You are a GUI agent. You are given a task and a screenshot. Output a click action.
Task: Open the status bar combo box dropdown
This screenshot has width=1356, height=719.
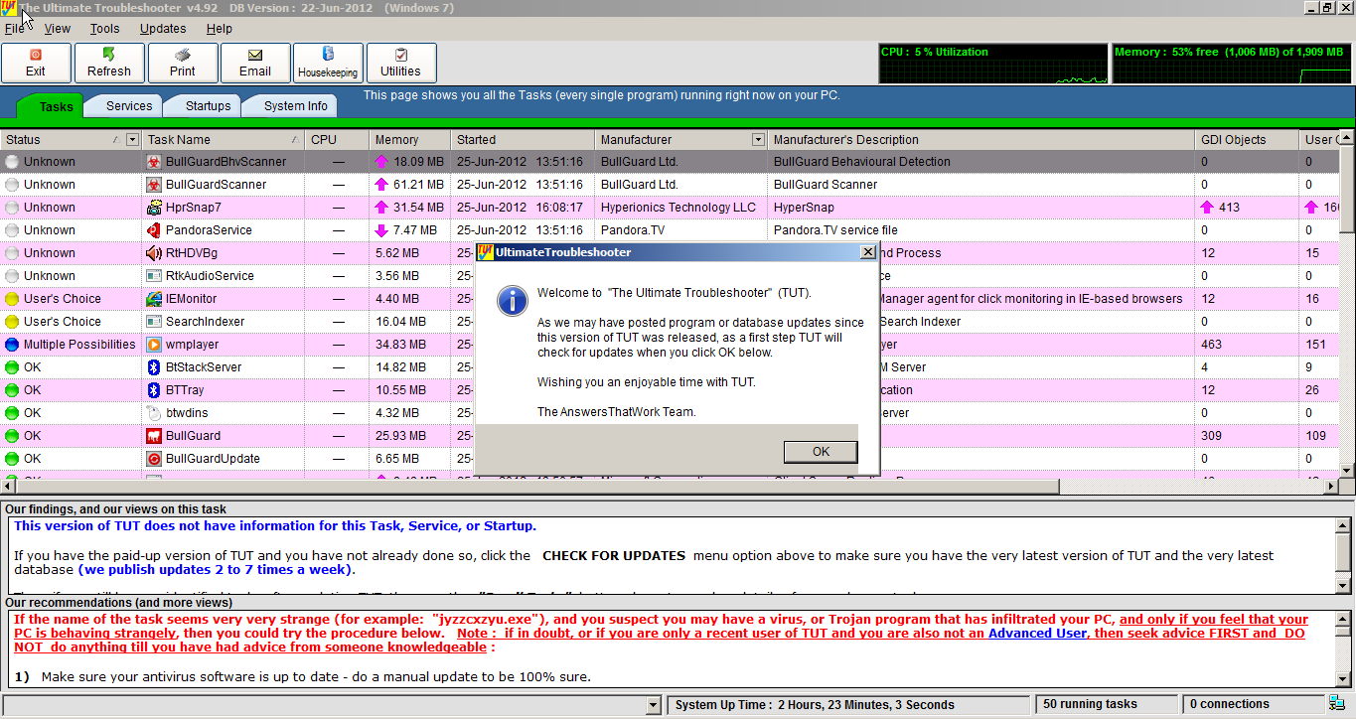[653, 705]
